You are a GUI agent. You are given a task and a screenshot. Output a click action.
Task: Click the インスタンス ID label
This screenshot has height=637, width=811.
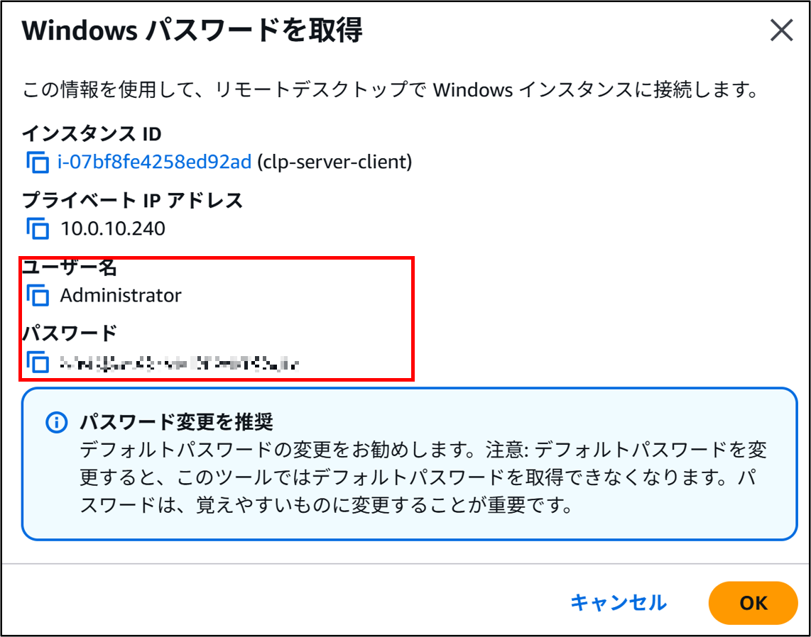pos(92,133)
